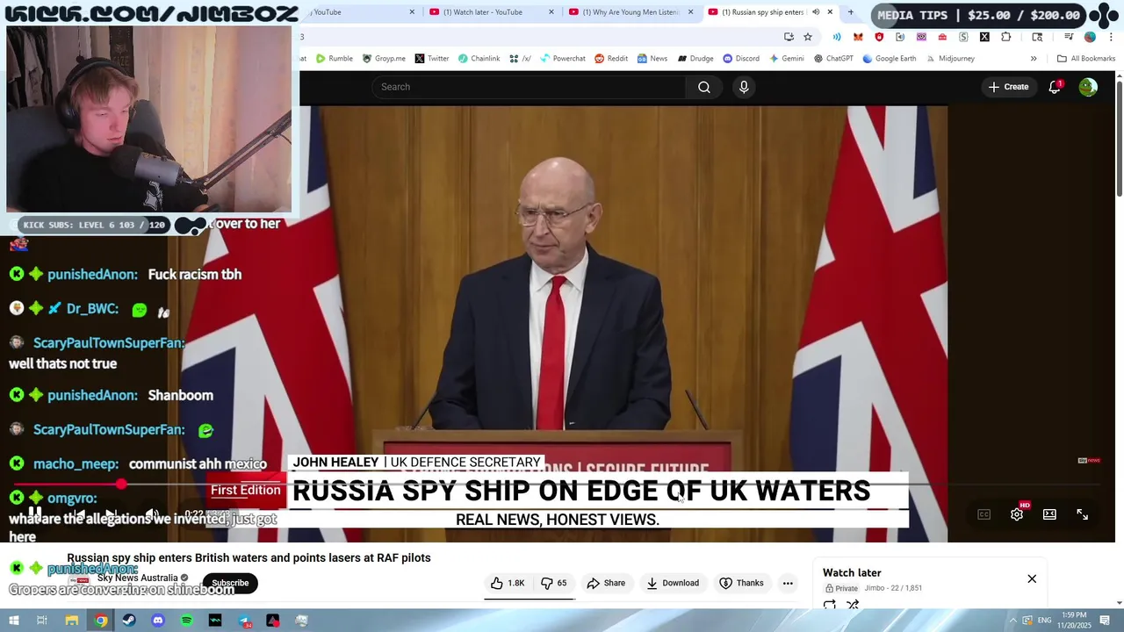Bookmark this page with the star icon

(808, 37)
